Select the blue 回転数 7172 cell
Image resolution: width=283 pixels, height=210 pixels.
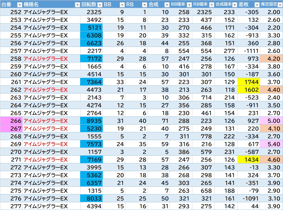[91, 59]
